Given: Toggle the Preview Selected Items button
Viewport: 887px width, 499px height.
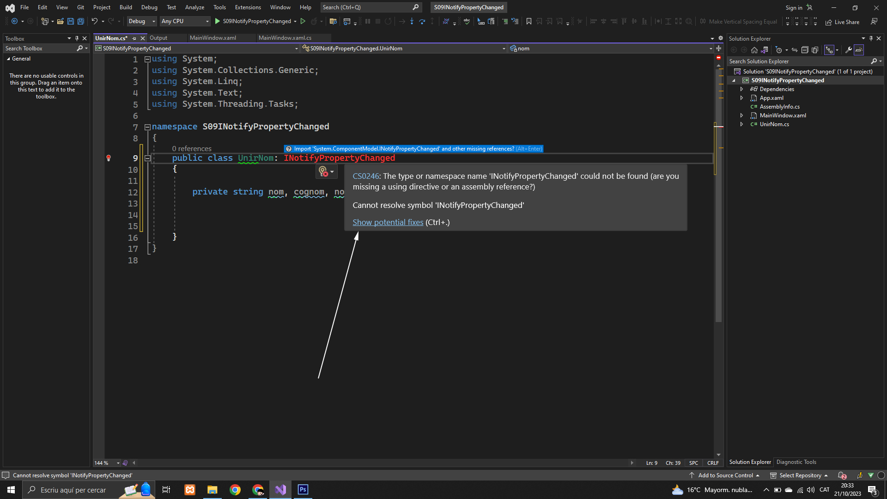Looking at the screenshot, I should click(859, 50).
